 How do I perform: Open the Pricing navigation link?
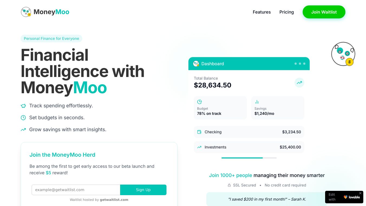pos(286,12)
